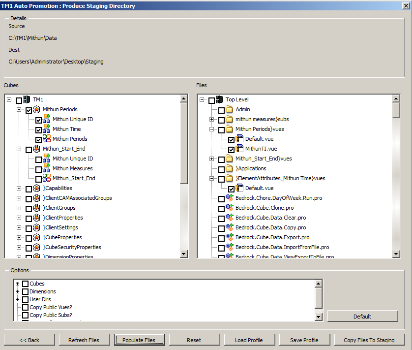412x350 pixels.
Task: Click Copy Files To Staging
Action: [369, 340]
